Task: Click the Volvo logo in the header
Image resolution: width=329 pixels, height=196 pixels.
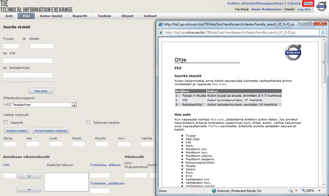Action: (x=322, y=6)
